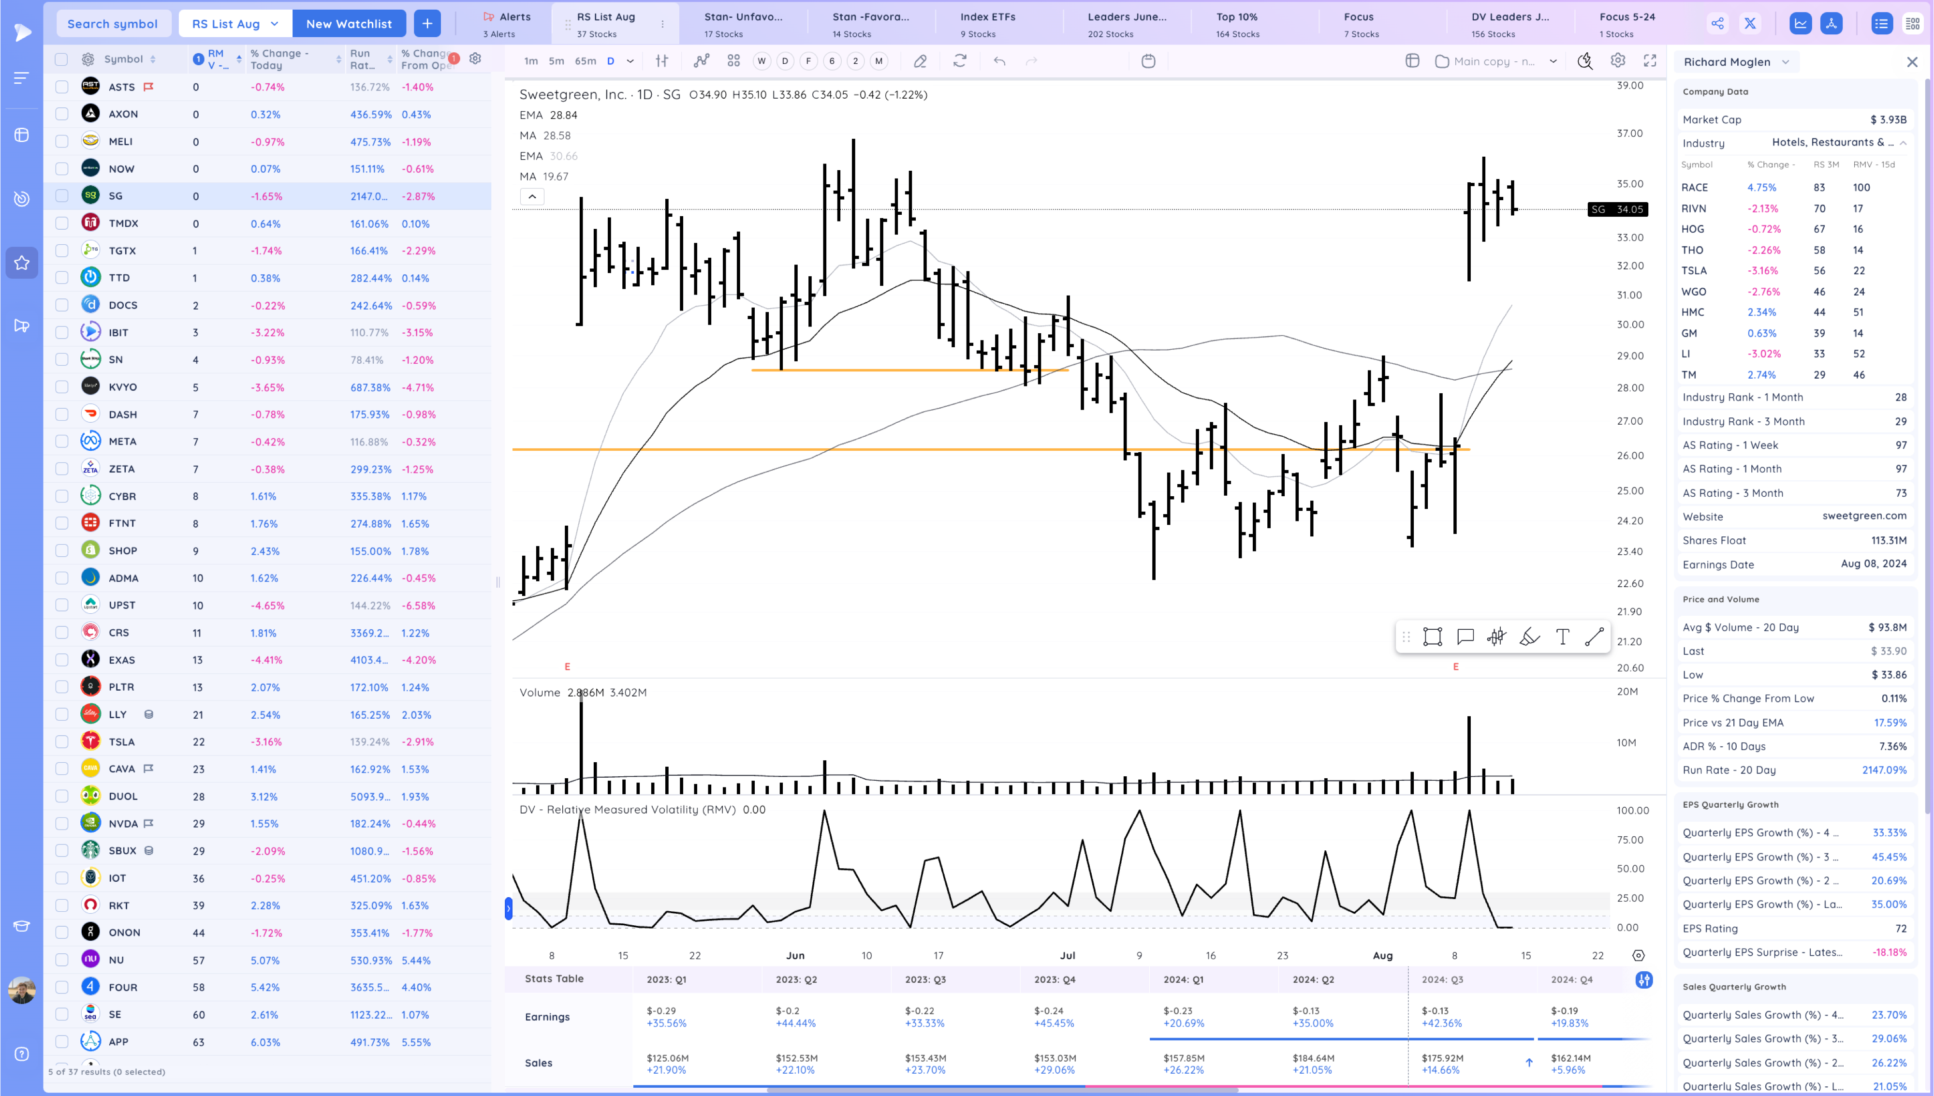Collapse the chart indicators legend
This screenshot has width=1934, height=1096.
tap(532, 197)
